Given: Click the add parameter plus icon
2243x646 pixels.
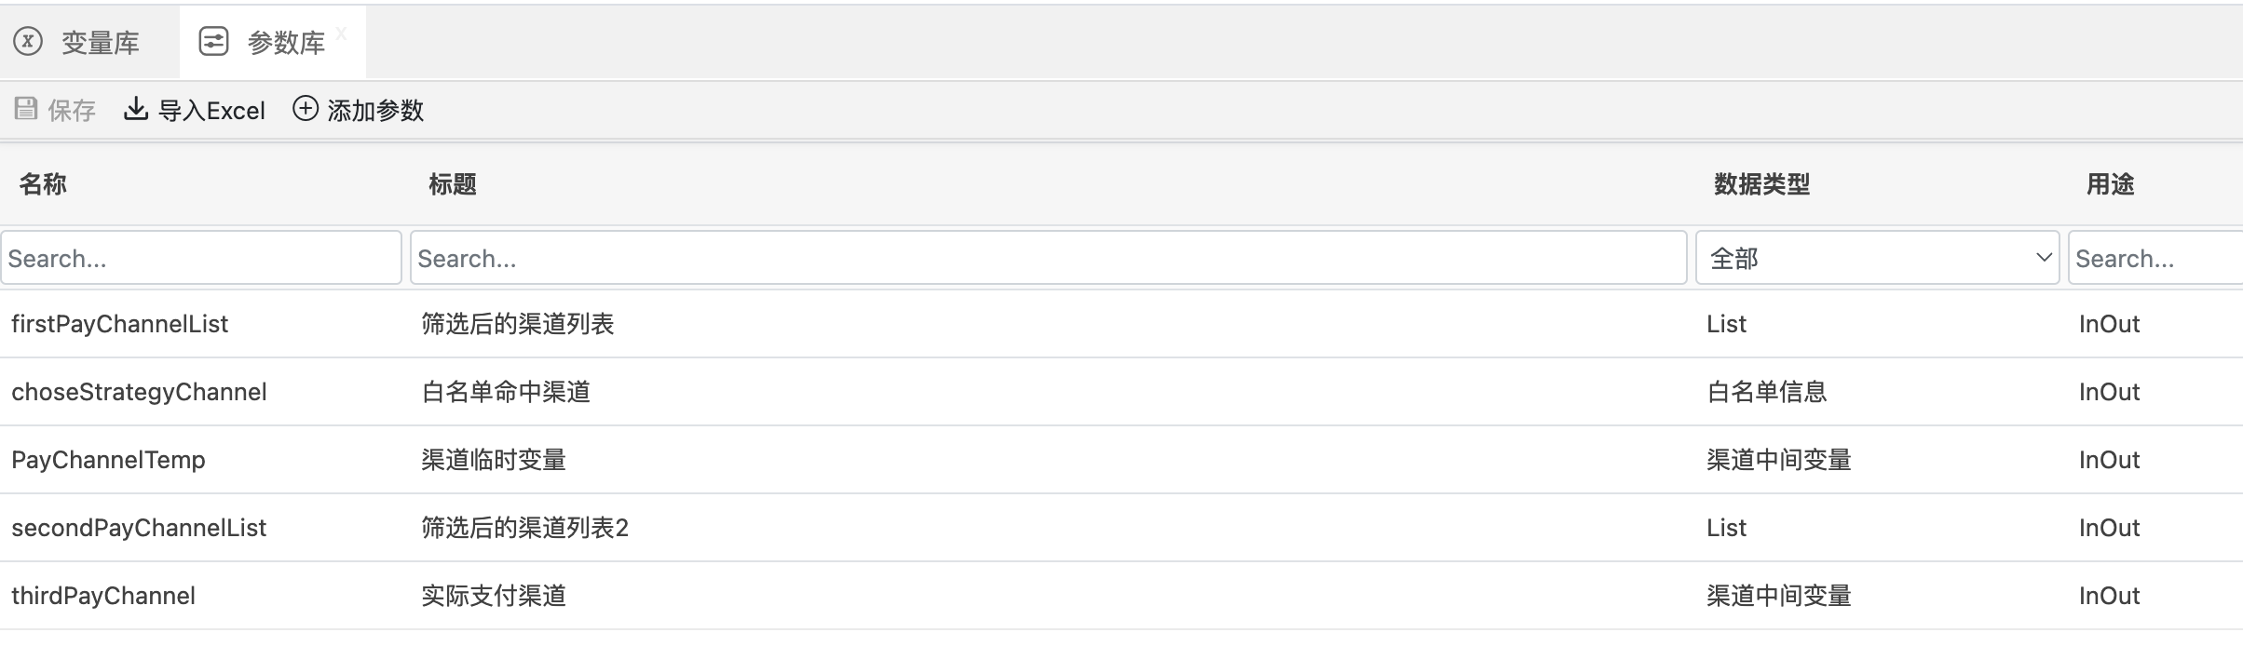Looking at the screenshot, I should coord(306,109).
